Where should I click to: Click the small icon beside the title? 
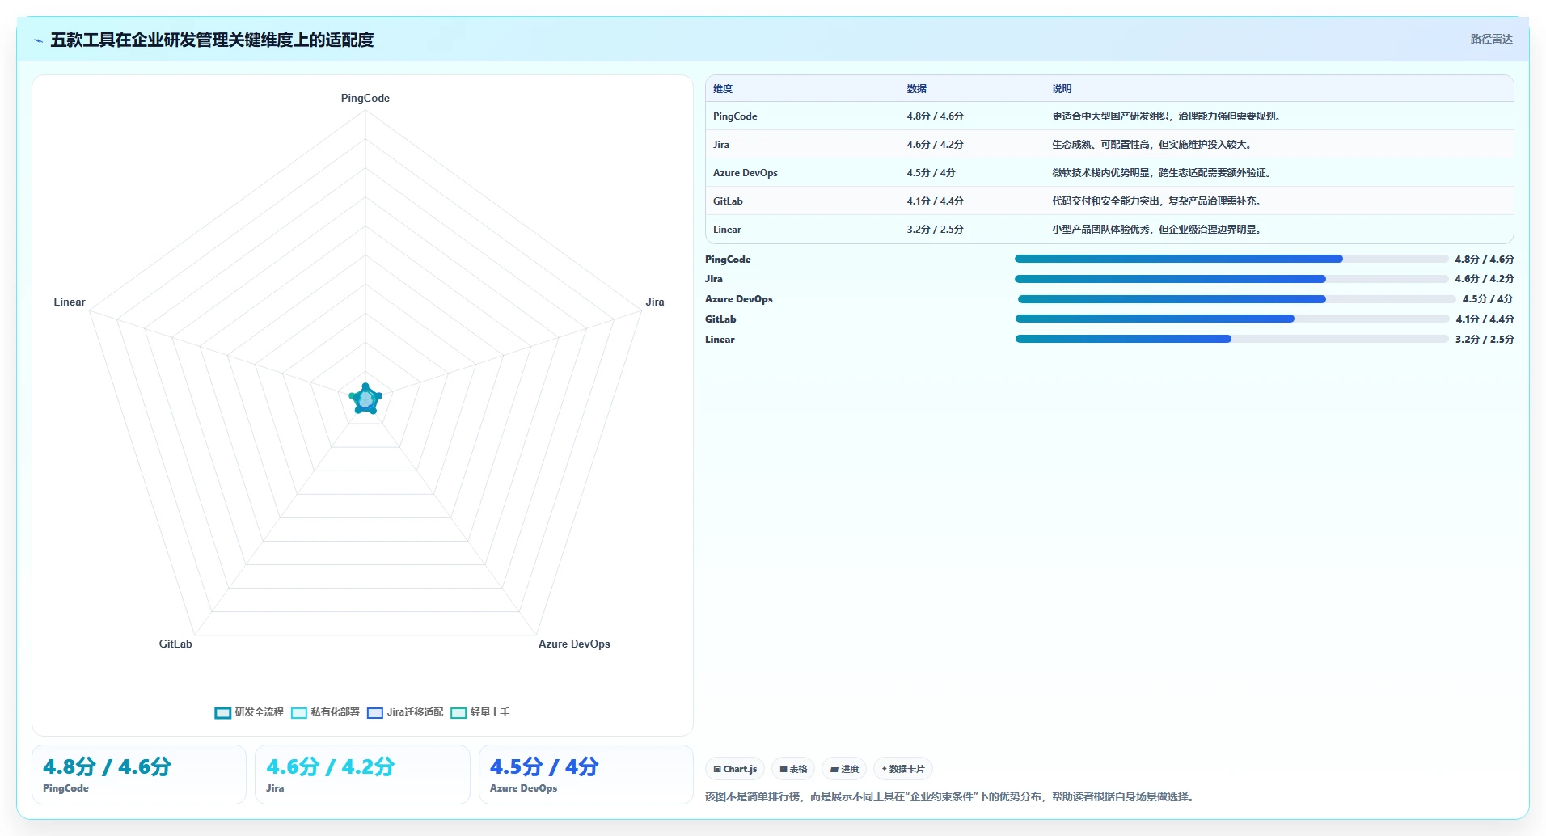[x=38, y=40]
